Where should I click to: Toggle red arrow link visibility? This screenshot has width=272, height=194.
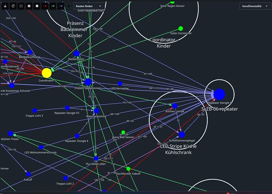(x=44, y=6)
